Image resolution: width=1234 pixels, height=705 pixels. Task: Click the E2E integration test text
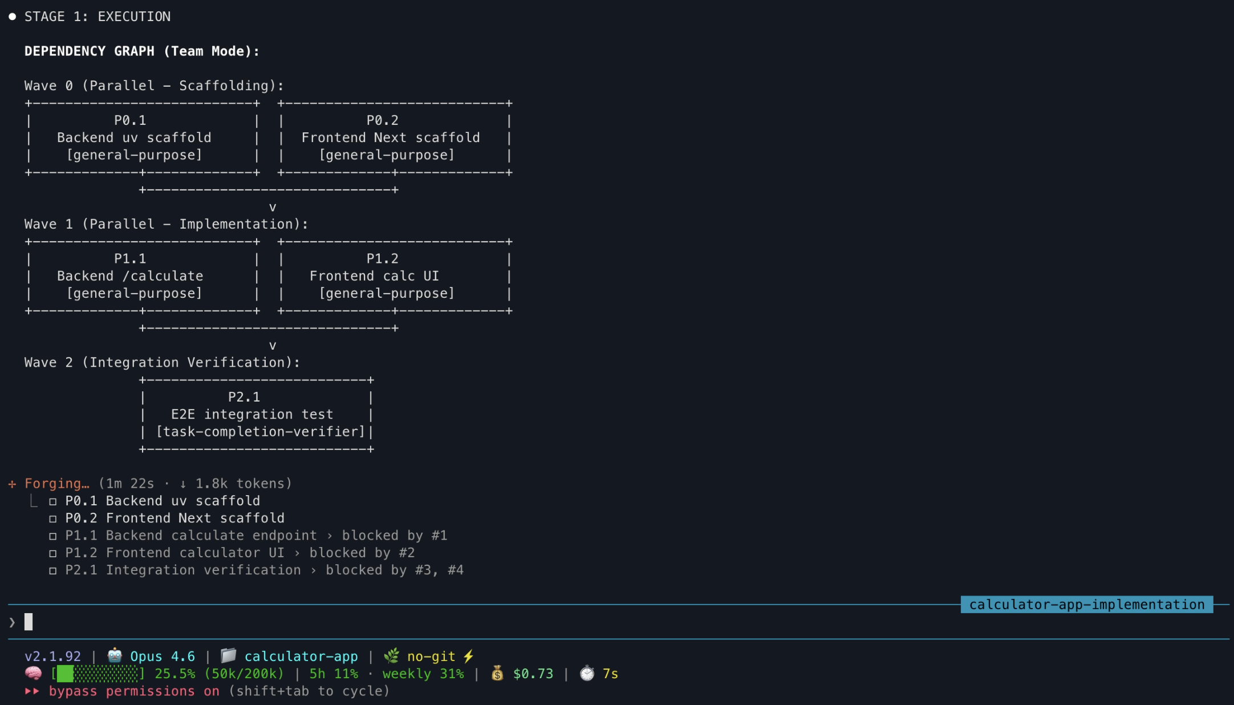click(252, 414)
